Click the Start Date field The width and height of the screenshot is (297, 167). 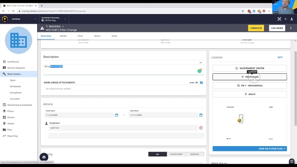(x=79, y=115)
